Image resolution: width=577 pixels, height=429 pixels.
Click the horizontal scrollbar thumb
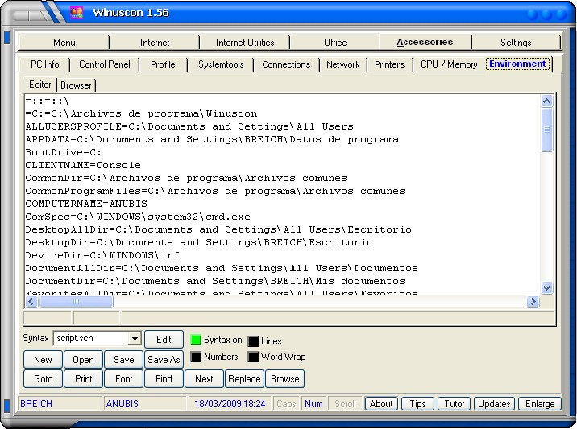[76, 302]
